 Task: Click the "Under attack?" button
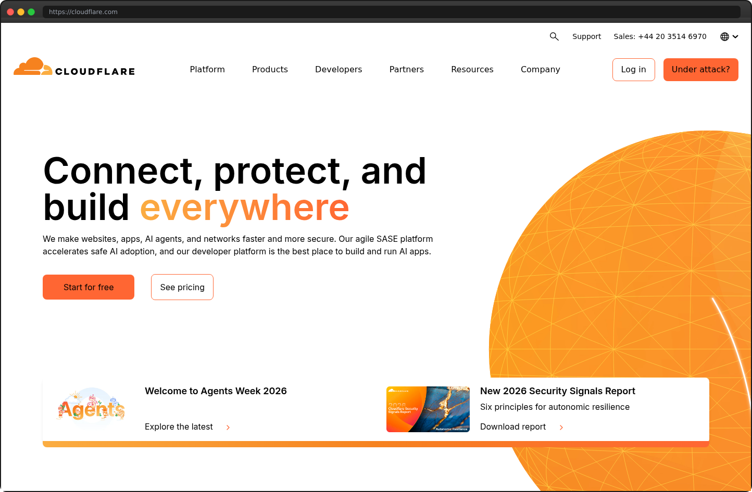[x=700, y=69]
